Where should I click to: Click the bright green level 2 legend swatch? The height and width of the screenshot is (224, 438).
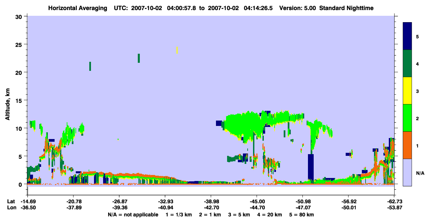[407, 118]
